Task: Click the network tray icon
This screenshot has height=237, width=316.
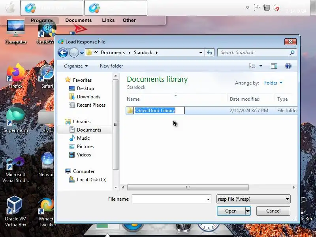Action: [x=266, y=8]
